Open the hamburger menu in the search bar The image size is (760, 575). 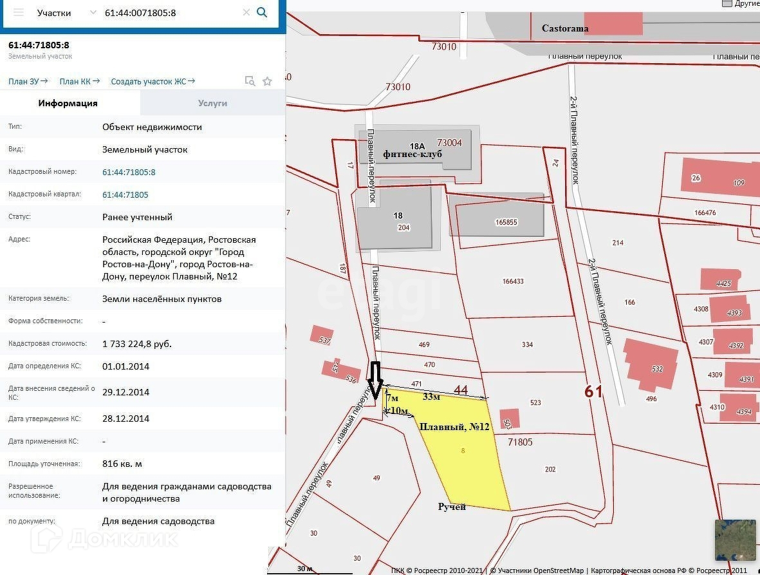(x=18, y=12)
